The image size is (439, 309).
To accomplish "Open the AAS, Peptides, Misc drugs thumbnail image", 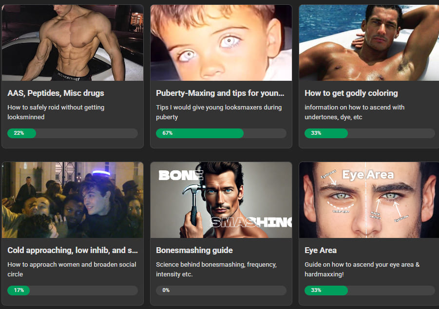I will pyautogui.click(x=73, y=43).
